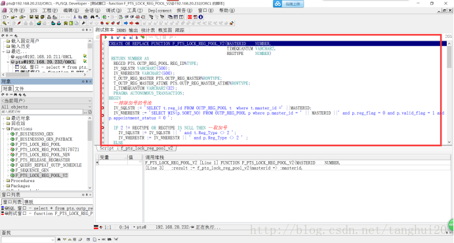Toggle breakpoint on the IV_WHERESTR SELECT MIN line

(102, 115)
